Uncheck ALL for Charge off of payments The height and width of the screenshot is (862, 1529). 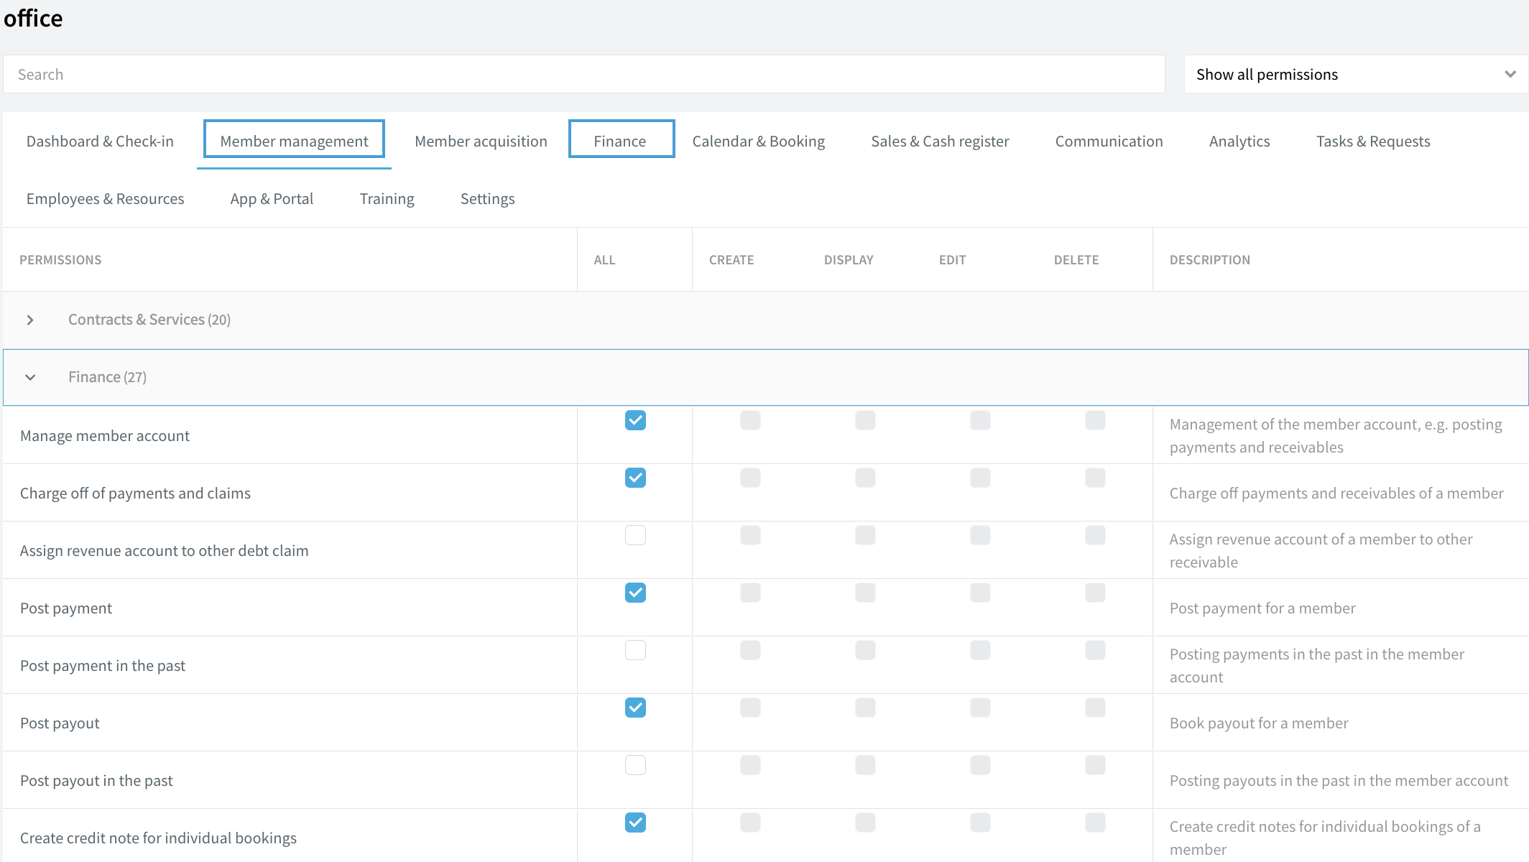pos(635,478)
